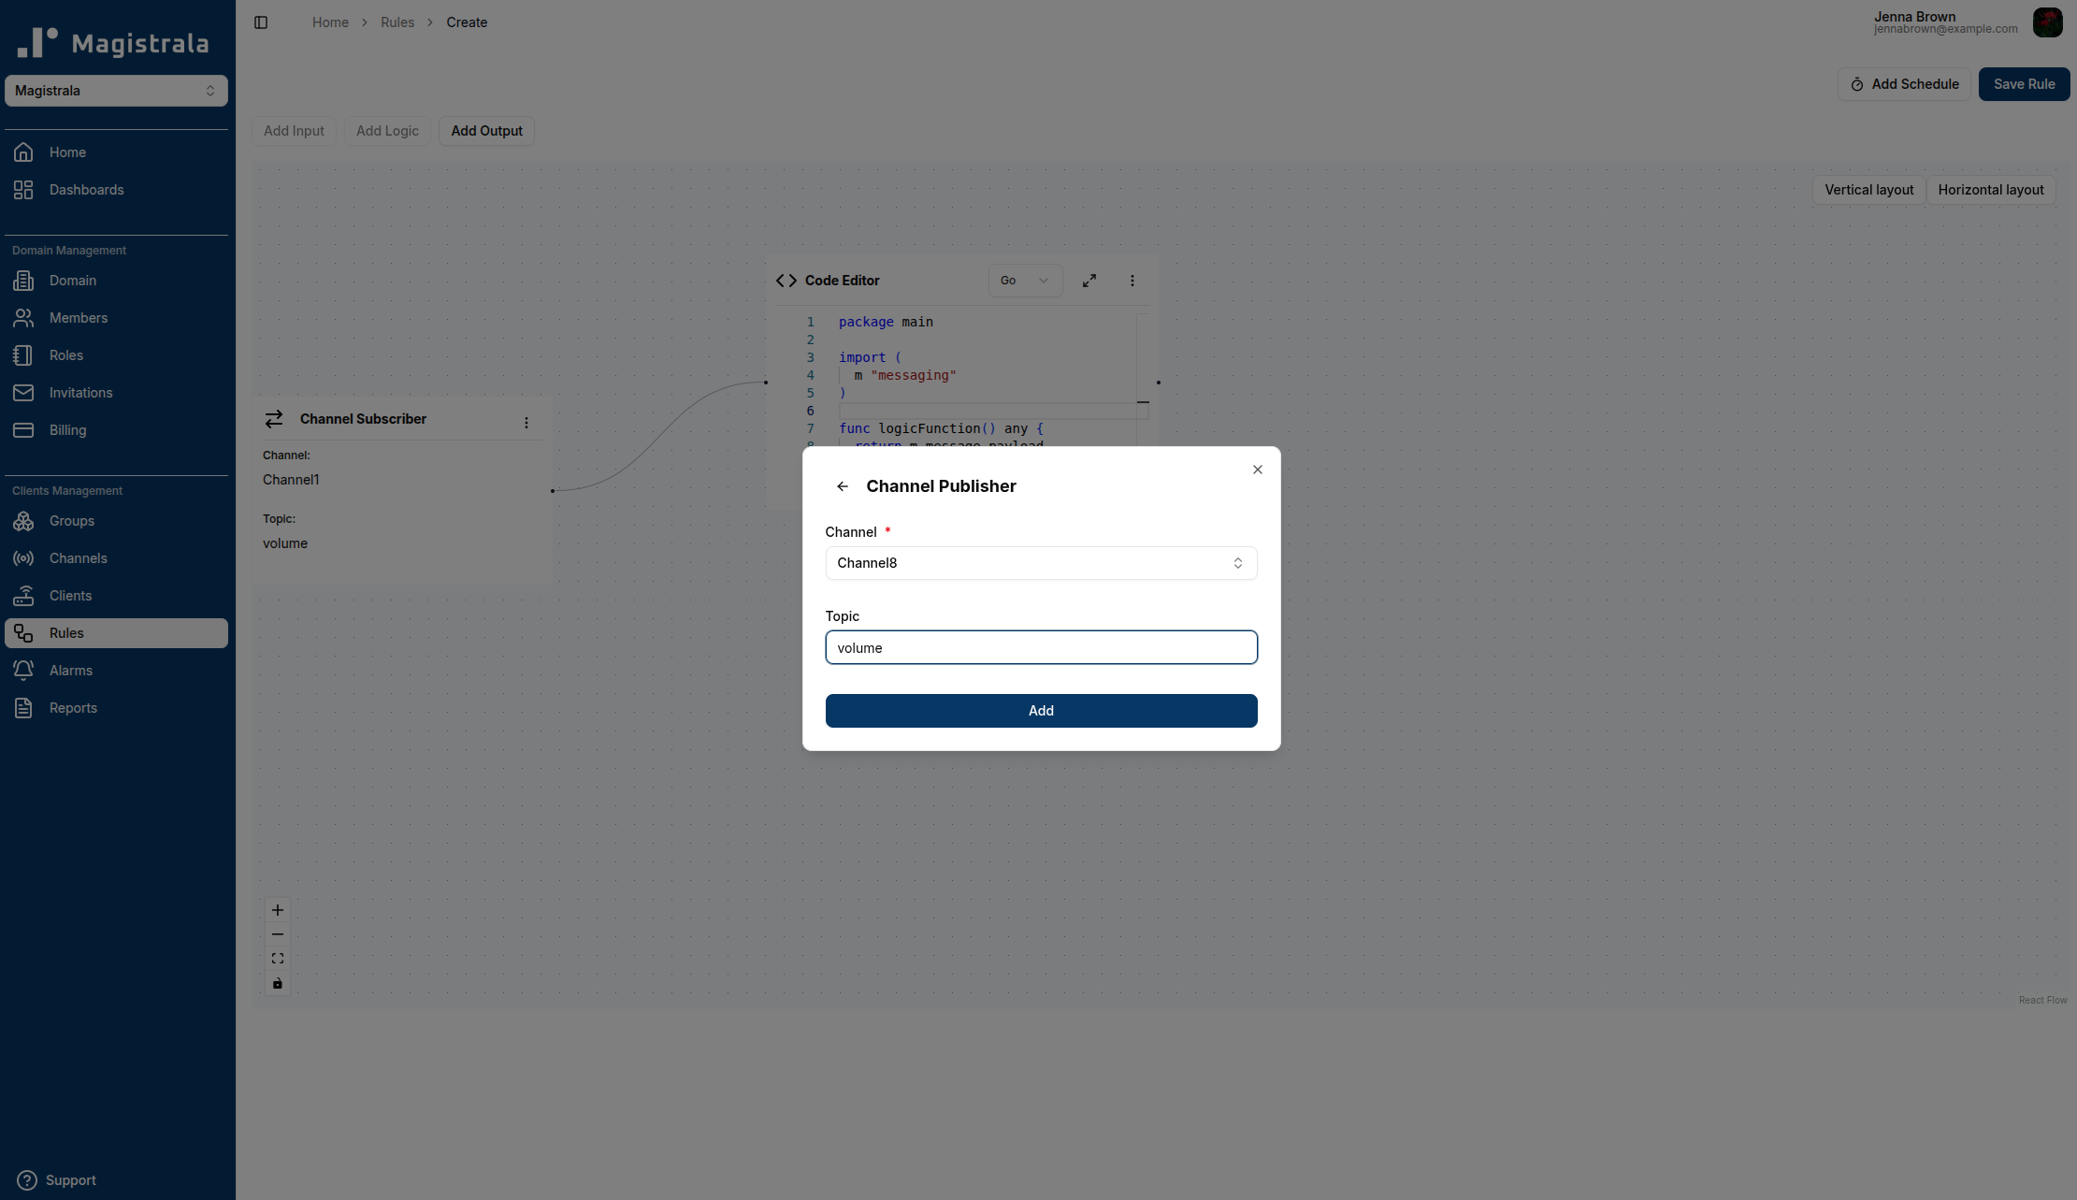Viewport: 2077px width, 1200px height.
Task: Open the Code Editor options menu
Action: 1132,280
